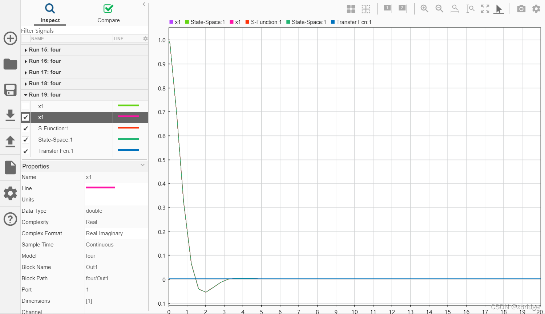Viewport: 545px width, 314px height.
Task: Click Transfer Fcn:1 in plot legend
Action: (351, 22)
